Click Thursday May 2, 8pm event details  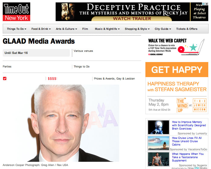click(160, 105)
